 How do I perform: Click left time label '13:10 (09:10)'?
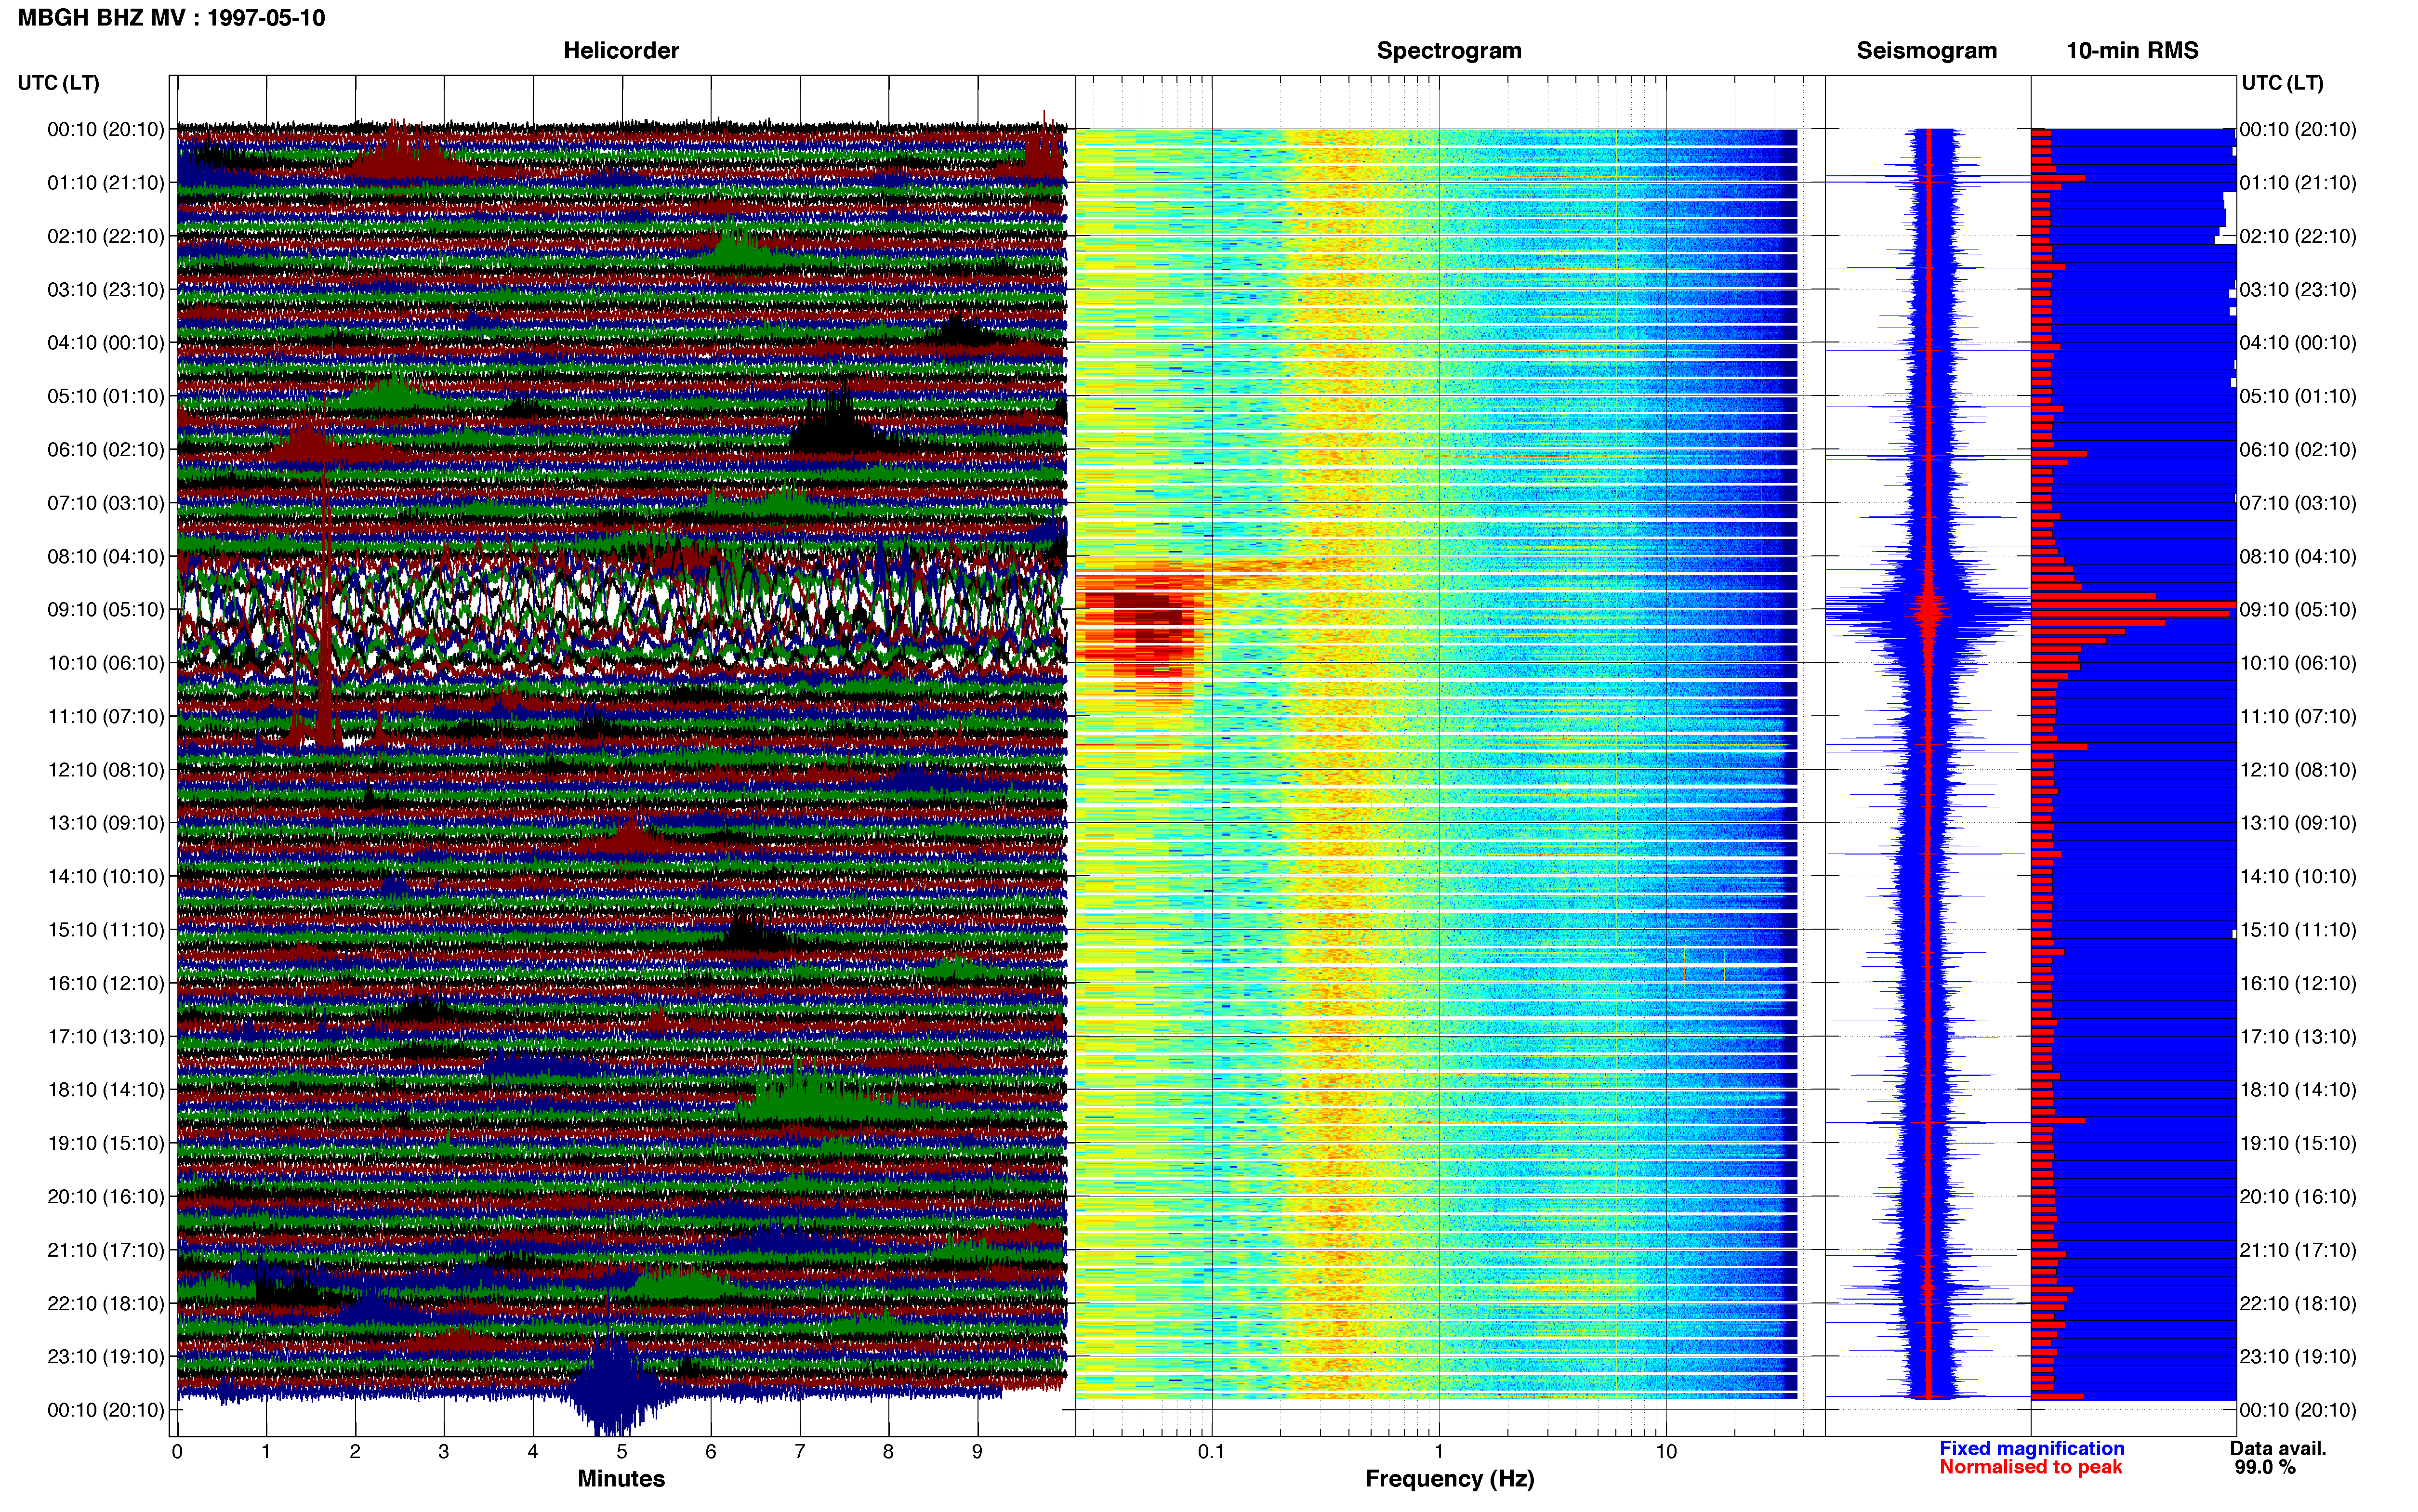106,823
